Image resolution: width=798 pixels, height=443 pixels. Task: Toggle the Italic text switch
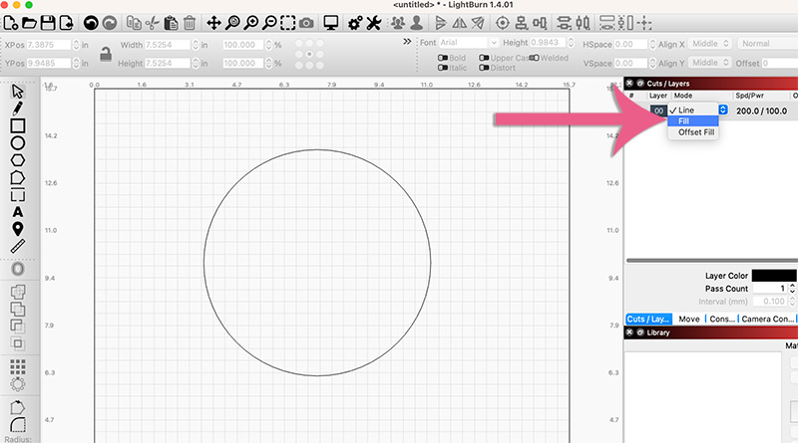pyautogui.click(x=442, y=68)
